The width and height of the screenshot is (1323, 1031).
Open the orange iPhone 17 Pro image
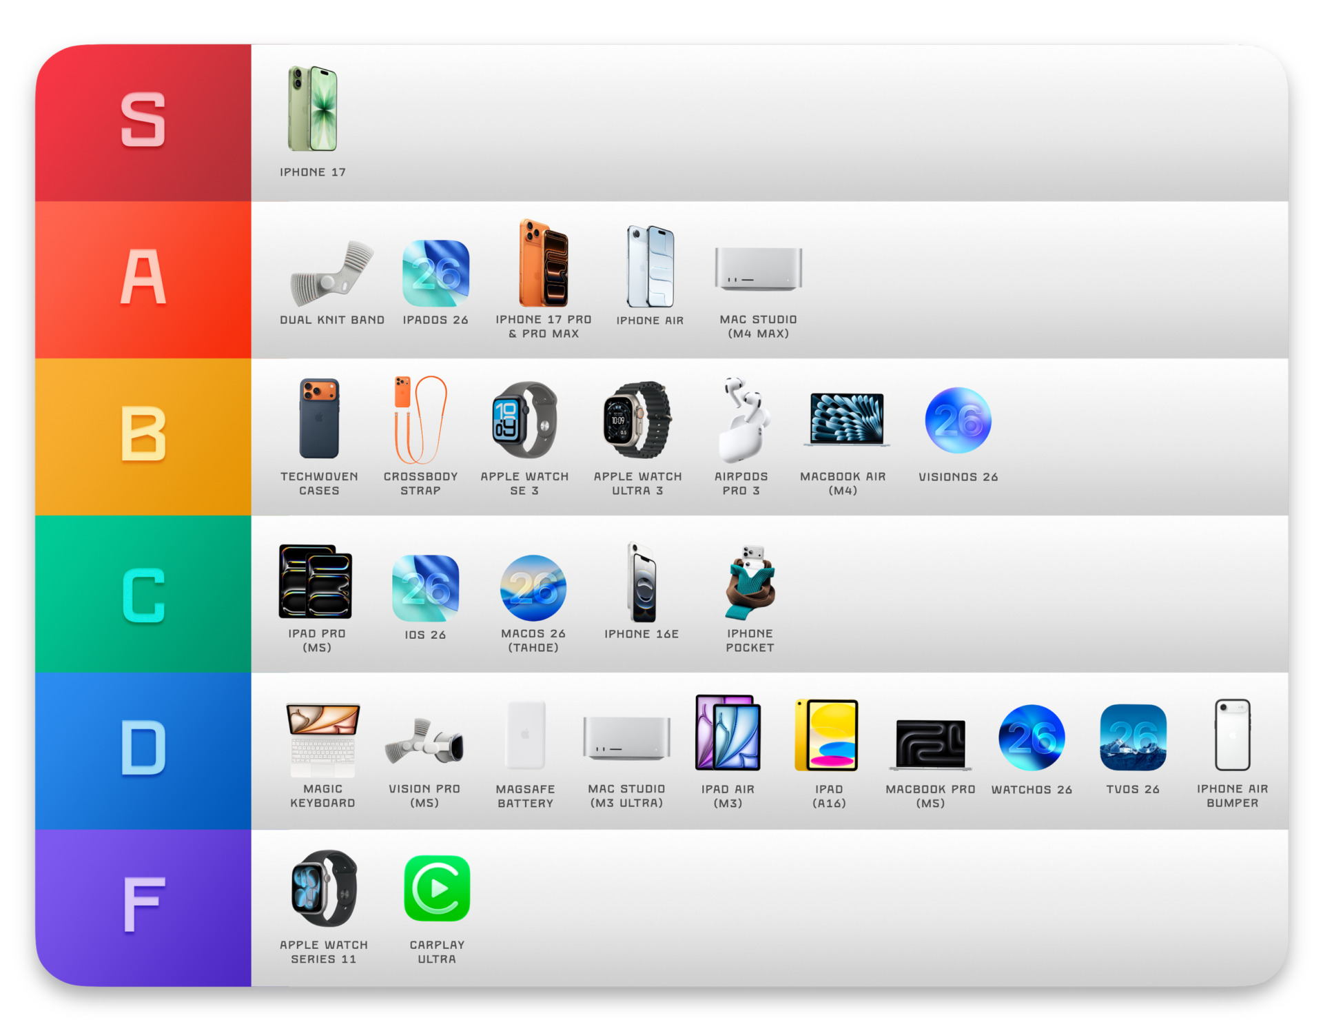point(544,263)
